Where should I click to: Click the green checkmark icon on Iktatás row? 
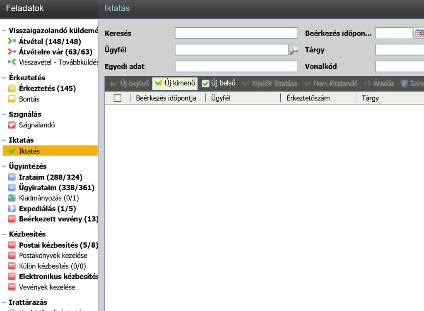click(12, 151)
